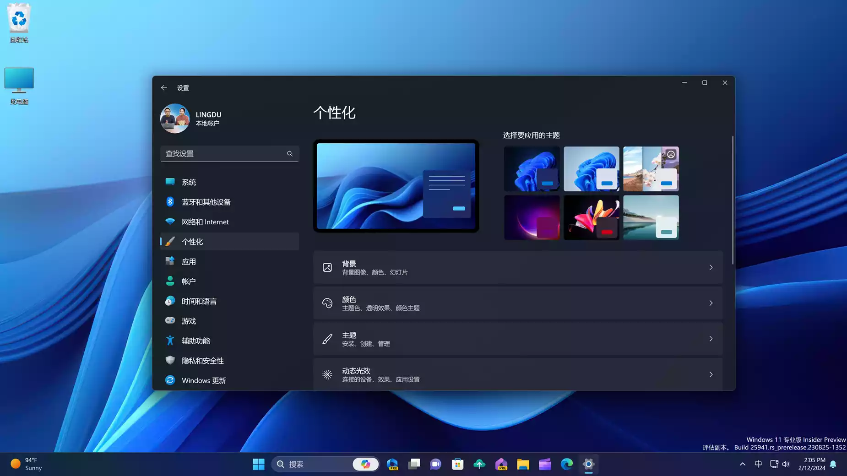Open 隐私和安全性 shield icon

170,360
